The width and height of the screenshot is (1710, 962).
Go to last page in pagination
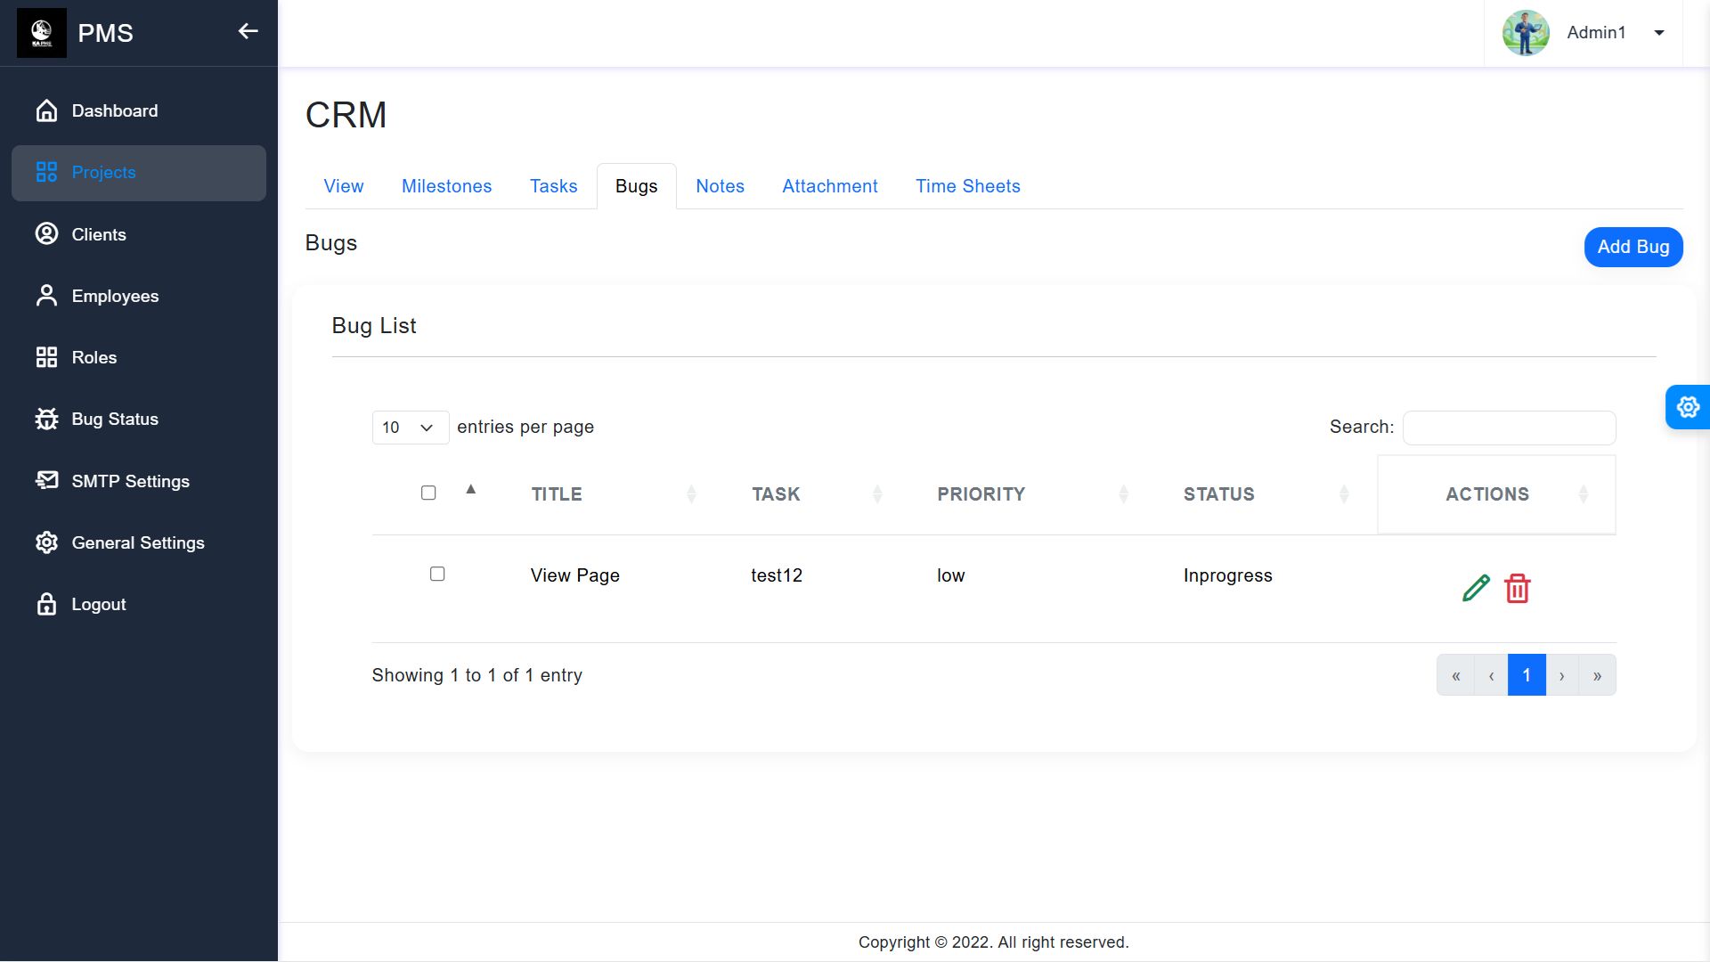[x=1597, y=675]
